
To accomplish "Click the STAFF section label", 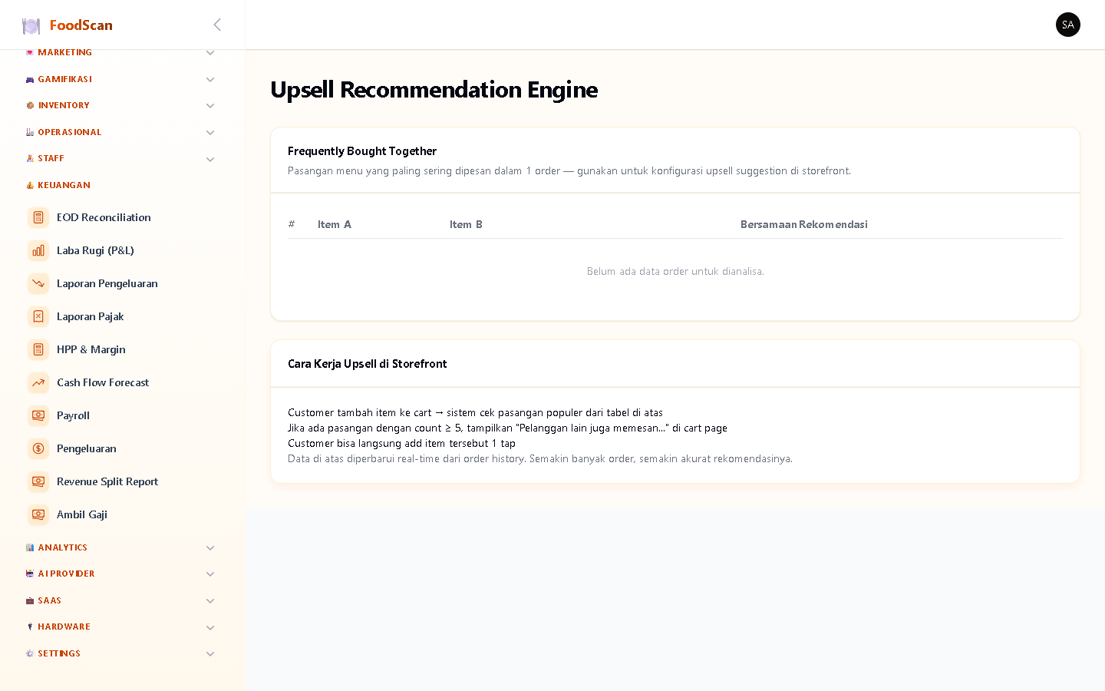I will pyautogui.click(x=51, y=158).
